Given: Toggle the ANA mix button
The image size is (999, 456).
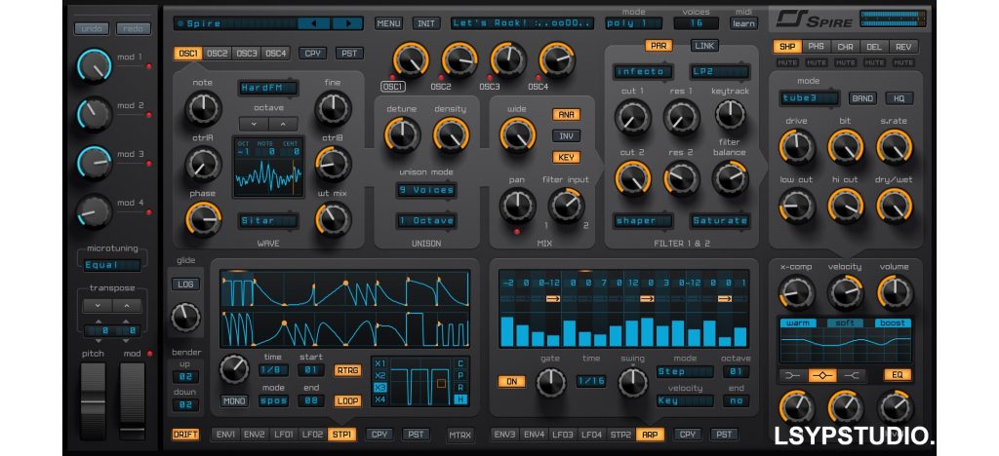Looking at the screenshot, I should [x=566, y=114].
